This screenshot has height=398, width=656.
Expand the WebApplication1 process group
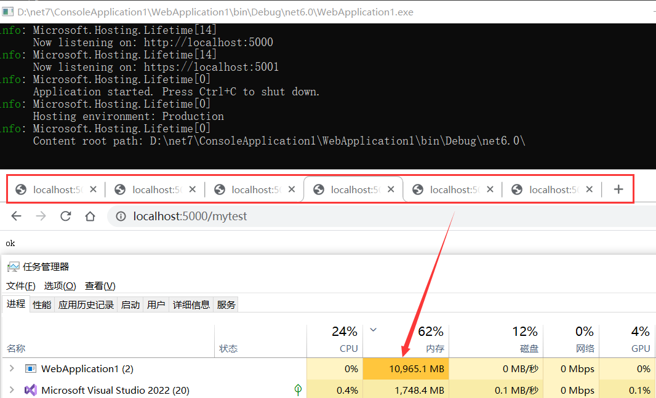click(x=11, y=368)
